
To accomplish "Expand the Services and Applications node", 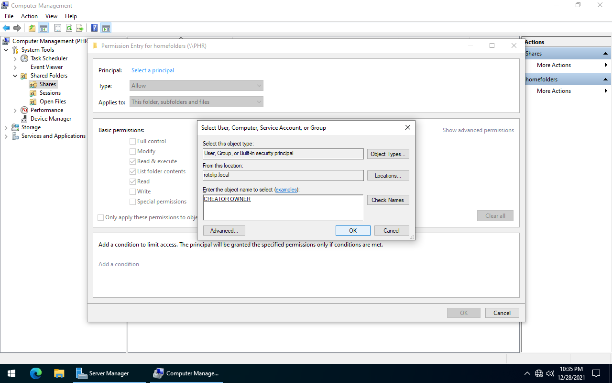I will 6,136.
